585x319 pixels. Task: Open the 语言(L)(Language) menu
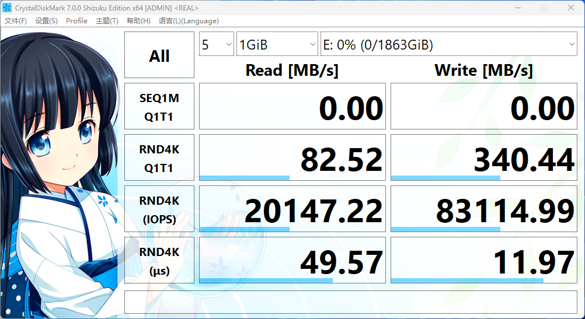189,21
